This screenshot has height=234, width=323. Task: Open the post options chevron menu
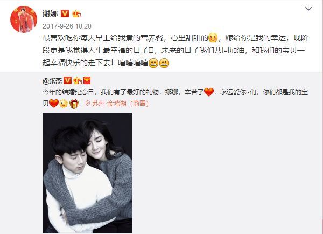click(308, 9)
